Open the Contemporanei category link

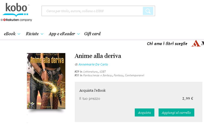[135, 75]
